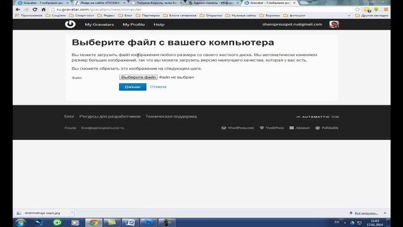This screenshot has height=227, width=403.
Task: Click the browser Back arrow
Action: (x=18, y=9)
